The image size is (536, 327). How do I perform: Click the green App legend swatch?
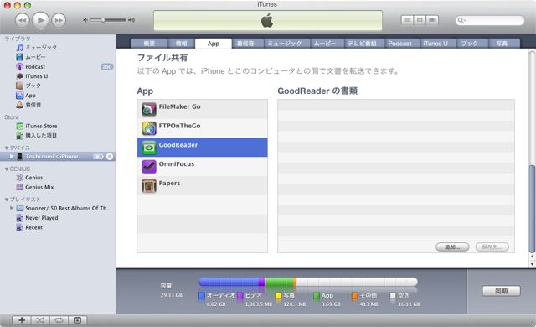click(317, 295)
